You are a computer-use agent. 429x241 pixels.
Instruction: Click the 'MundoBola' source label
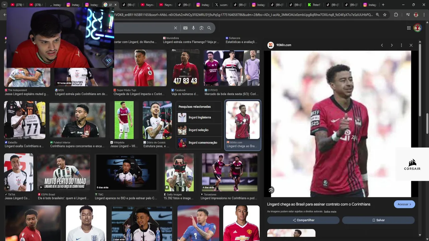tap(173, 38)
